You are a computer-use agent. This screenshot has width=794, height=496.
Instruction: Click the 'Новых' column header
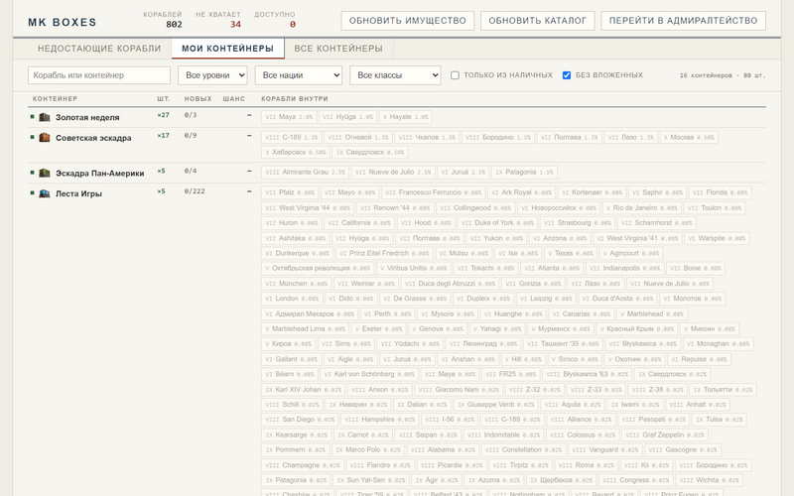(x=198, y=98)
